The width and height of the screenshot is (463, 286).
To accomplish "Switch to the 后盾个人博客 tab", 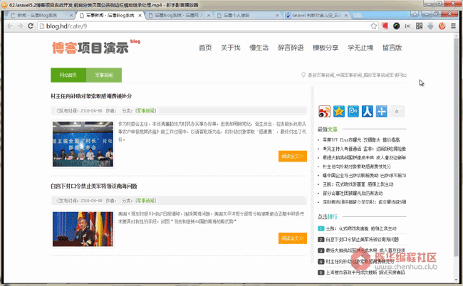I will [x=247, y=16].
